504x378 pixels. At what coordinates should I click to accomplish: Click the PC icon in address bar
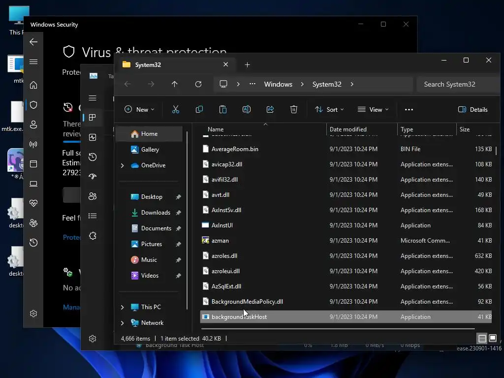(223, 84)
